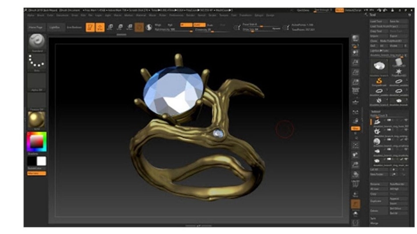Screen dimensions: 417x234
Task: Expand the Split section in Subtool
Action: [x=373, y=219]
